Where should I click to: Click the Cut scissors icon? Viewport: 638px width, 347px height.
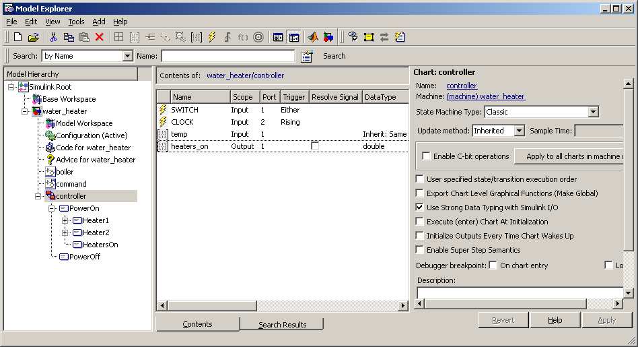[53, 37]
